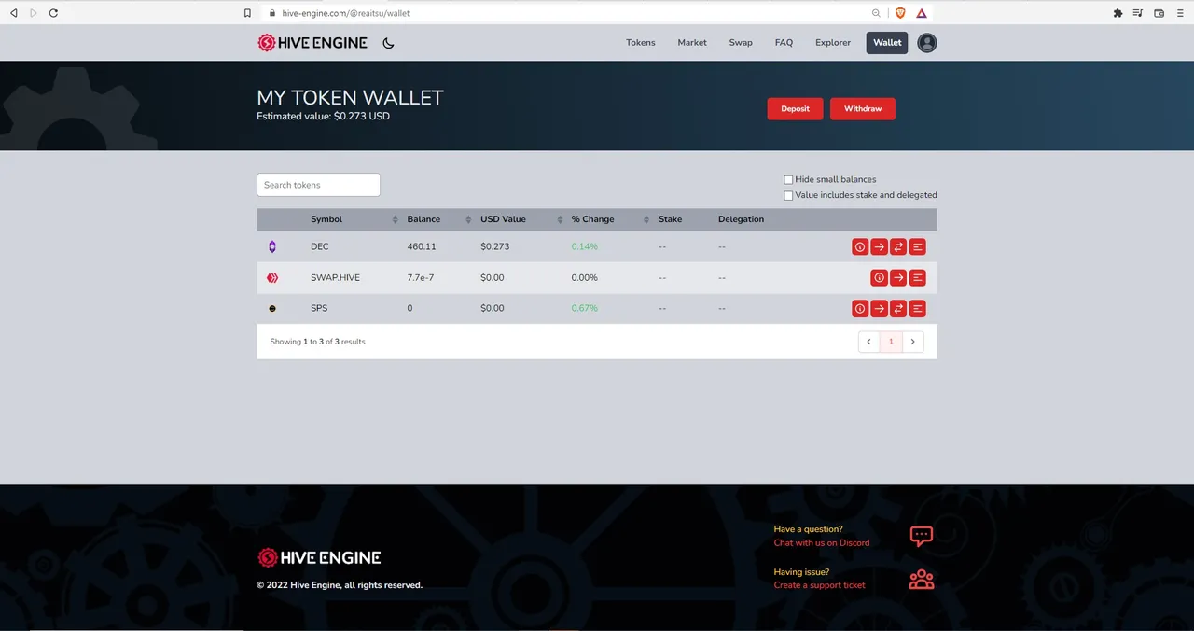1194x631 pixels.
Task: Click the support ticket people icon
Action: coord(922,579)
